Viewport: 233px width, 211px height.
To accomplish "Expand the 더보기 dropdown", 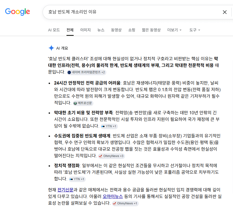I will pyautogui.click(x=174, y=30).
